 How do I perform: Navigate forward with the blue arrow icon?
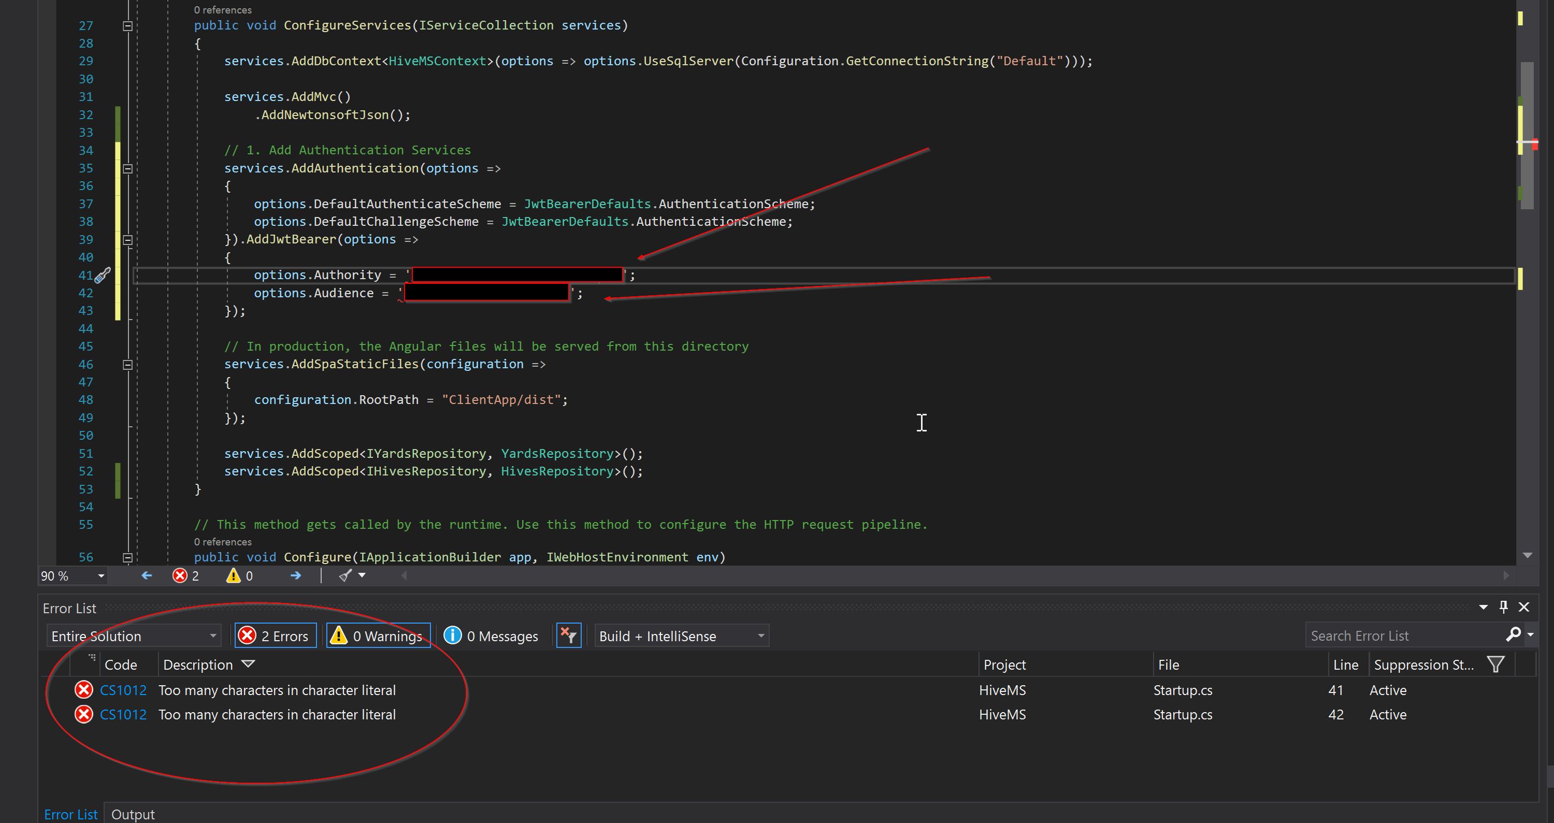click(x=295, y=575)
